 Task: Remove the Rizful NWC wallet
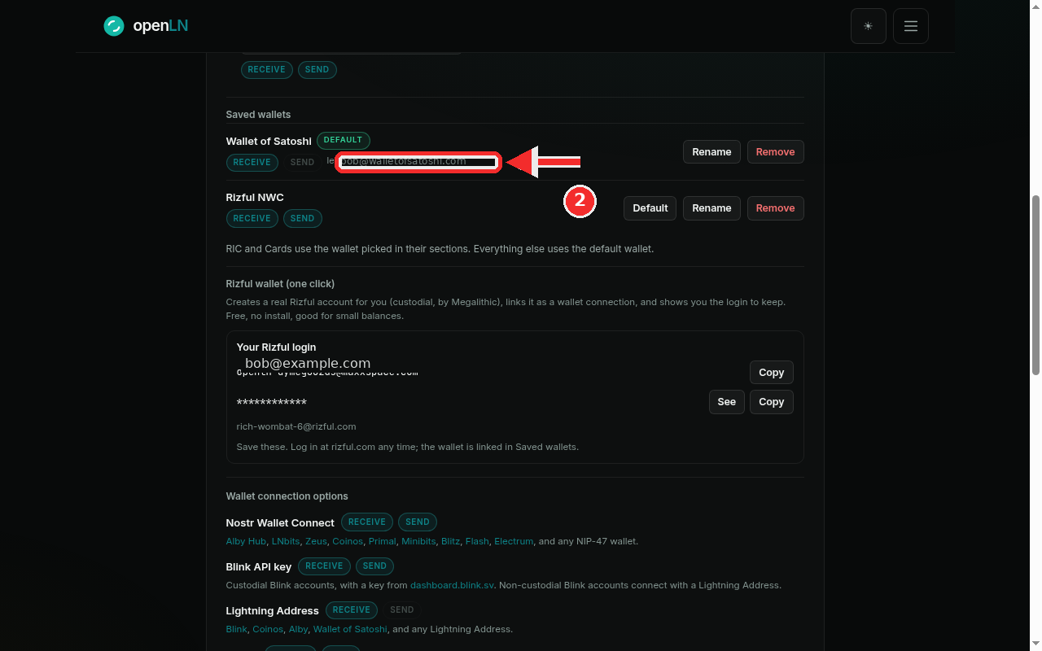click(x=776, y=208)
